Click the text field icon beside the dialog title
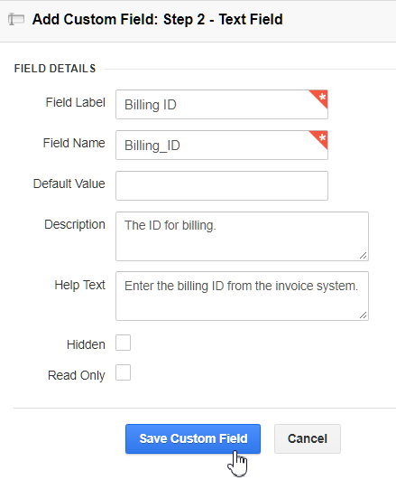 16,19
